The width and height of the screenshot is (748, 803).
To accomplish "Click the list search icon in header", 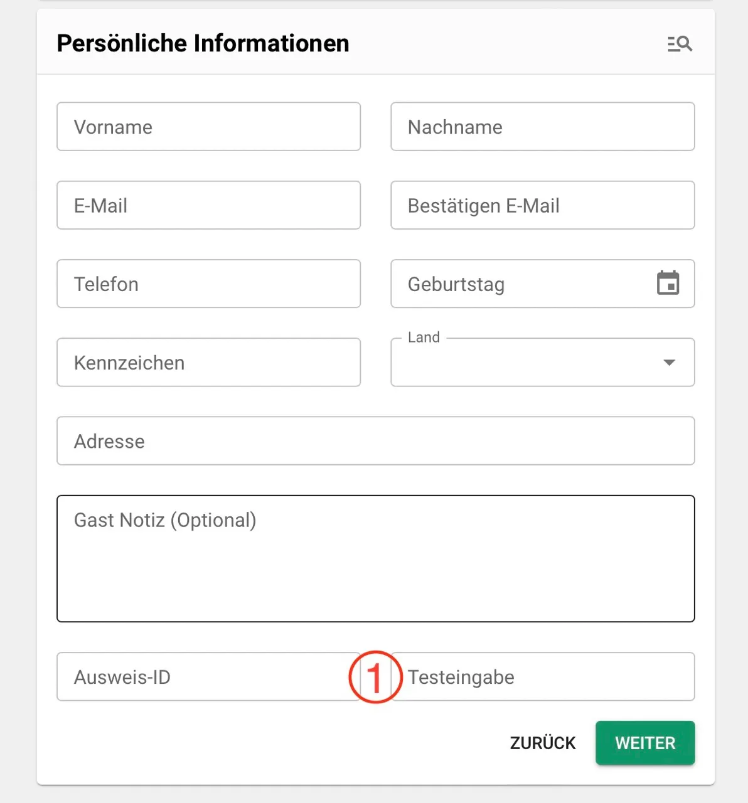I will (680, 44).
